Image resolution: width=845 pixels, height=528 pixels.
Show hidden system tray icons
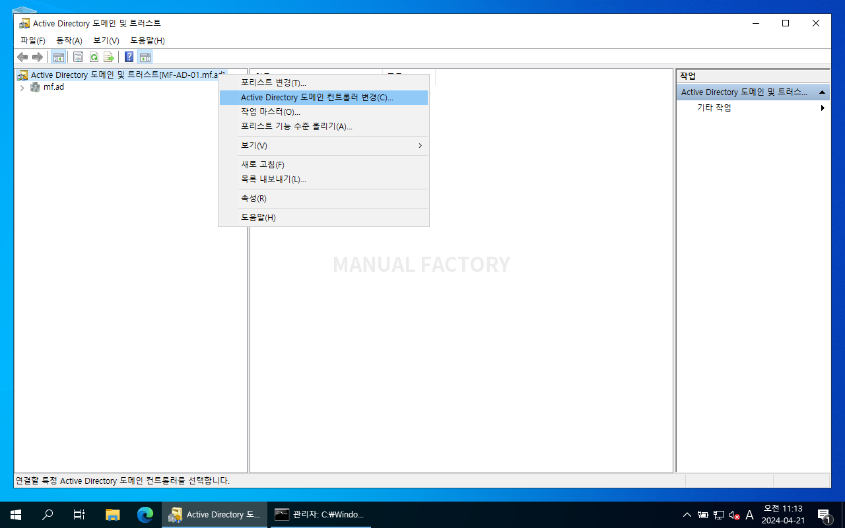point(687,515)
